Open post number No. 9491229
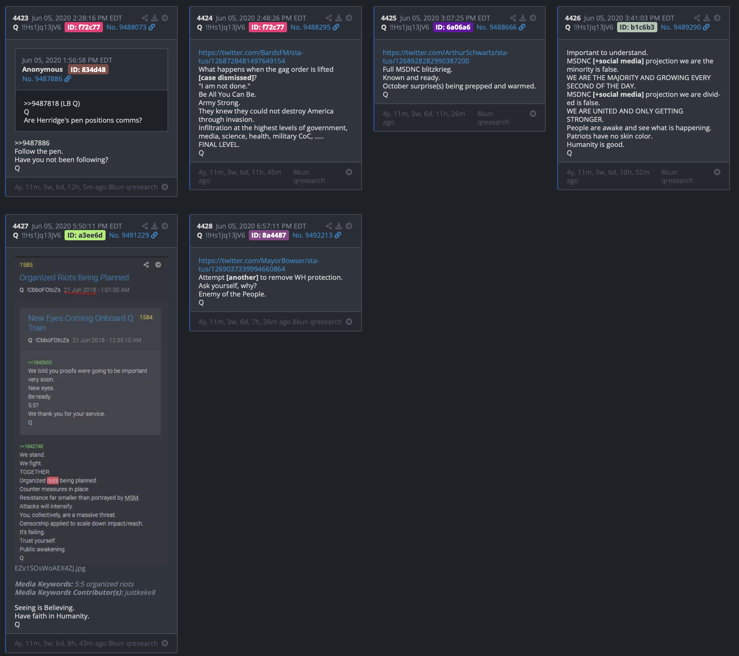The image size is (739, 656). coord(129,235)
